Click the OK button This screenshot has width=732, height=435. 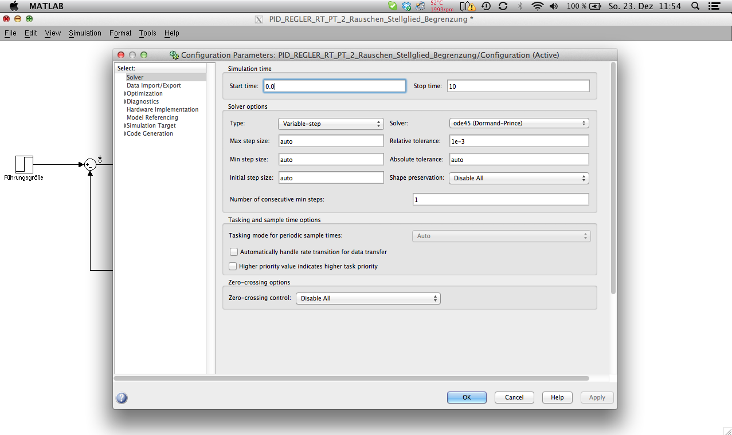(x=467, y=397)
